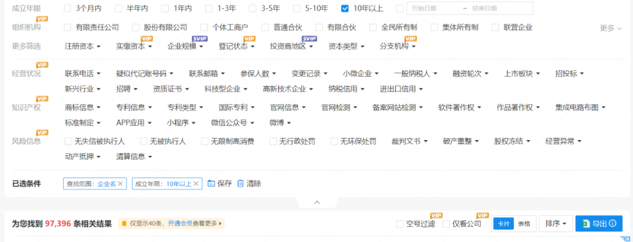Viewport: 633px width, 242px height.
Task: Check the 有限责任公司 checkbox
Action: point(67,28)
